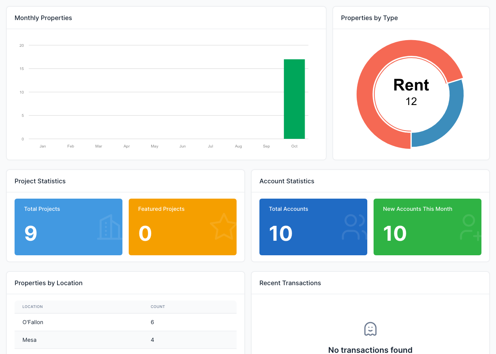The height and width of the screenshot is (354, 496).
Task: Click the star icon in Featured Projects card
Action: (223, 227)
